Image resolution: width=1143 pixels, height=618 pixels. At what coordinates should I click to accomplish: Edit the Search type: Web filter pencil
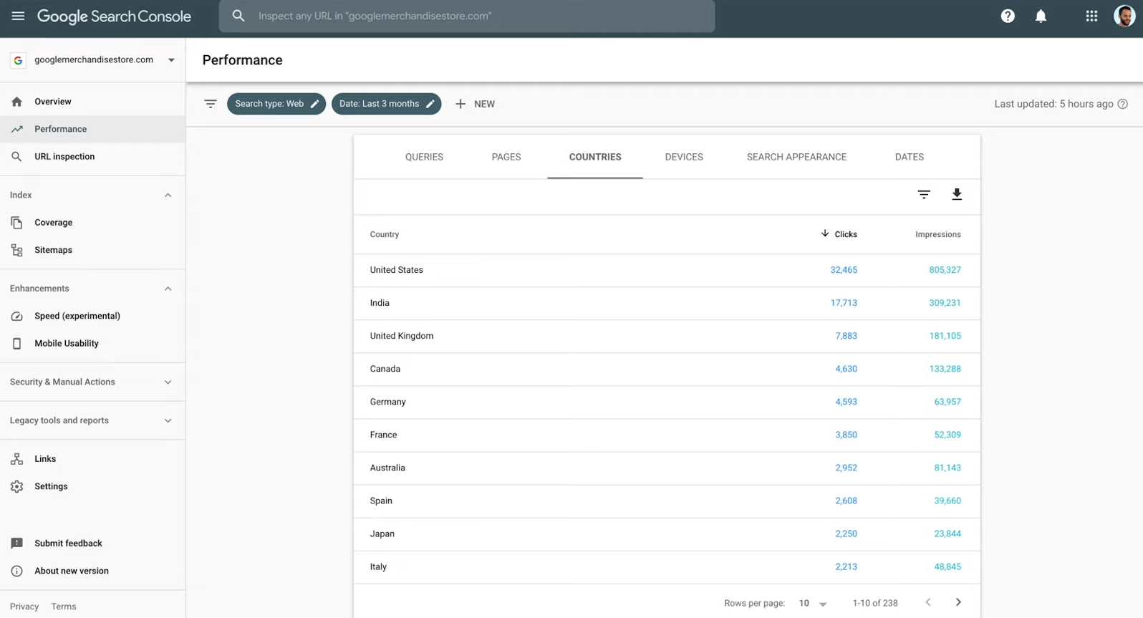(x=314, y=104)
